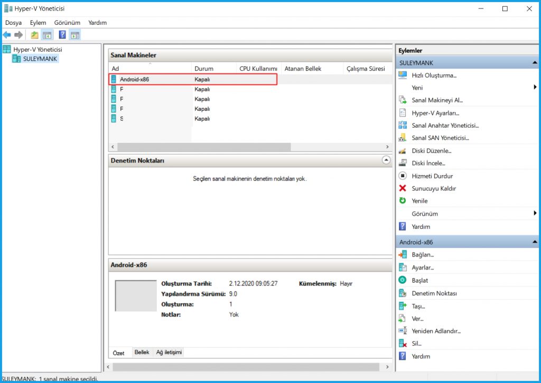Click the Ayarlar settings icon for Android-x86
This screenshot has height=383, width=541.
click(x=402, y=267)
